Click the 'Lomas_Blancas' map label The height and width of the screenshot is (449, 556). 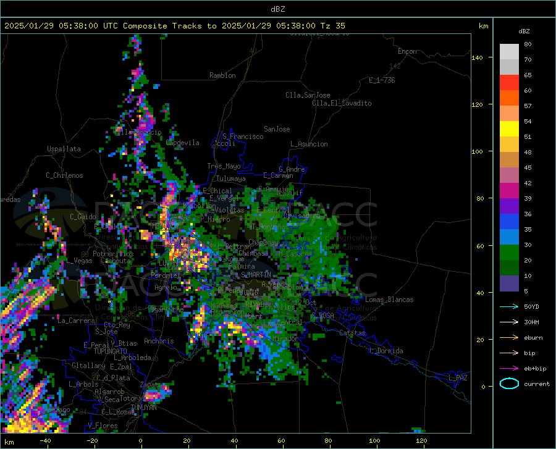tap(389, 300)
